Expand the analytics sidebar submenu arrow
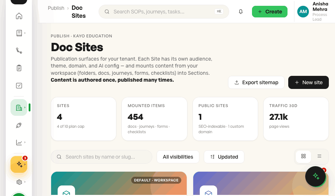Image resolution: width=335 pixels, height=196 pixels. [25, 142]
